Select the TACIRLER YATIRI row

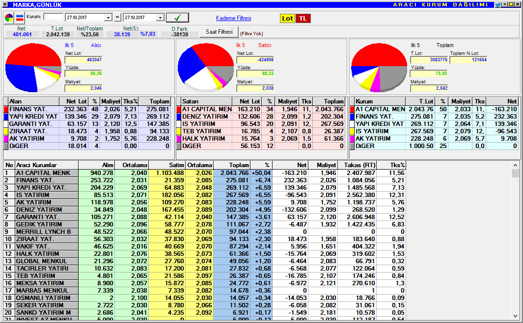click(x=204, y=269)
